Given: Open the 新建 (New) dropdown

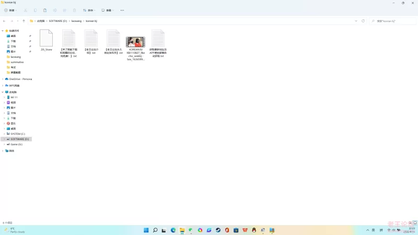Looking at the screenshot, I should tap(11, 10).
